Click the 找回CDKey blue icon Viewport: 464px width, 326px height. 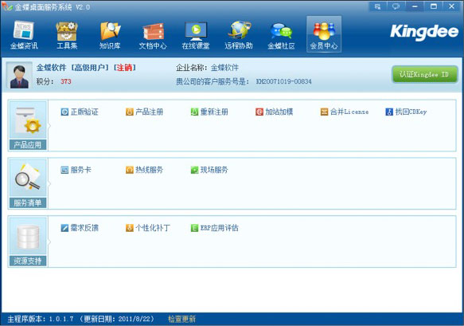tap(389, 112)
